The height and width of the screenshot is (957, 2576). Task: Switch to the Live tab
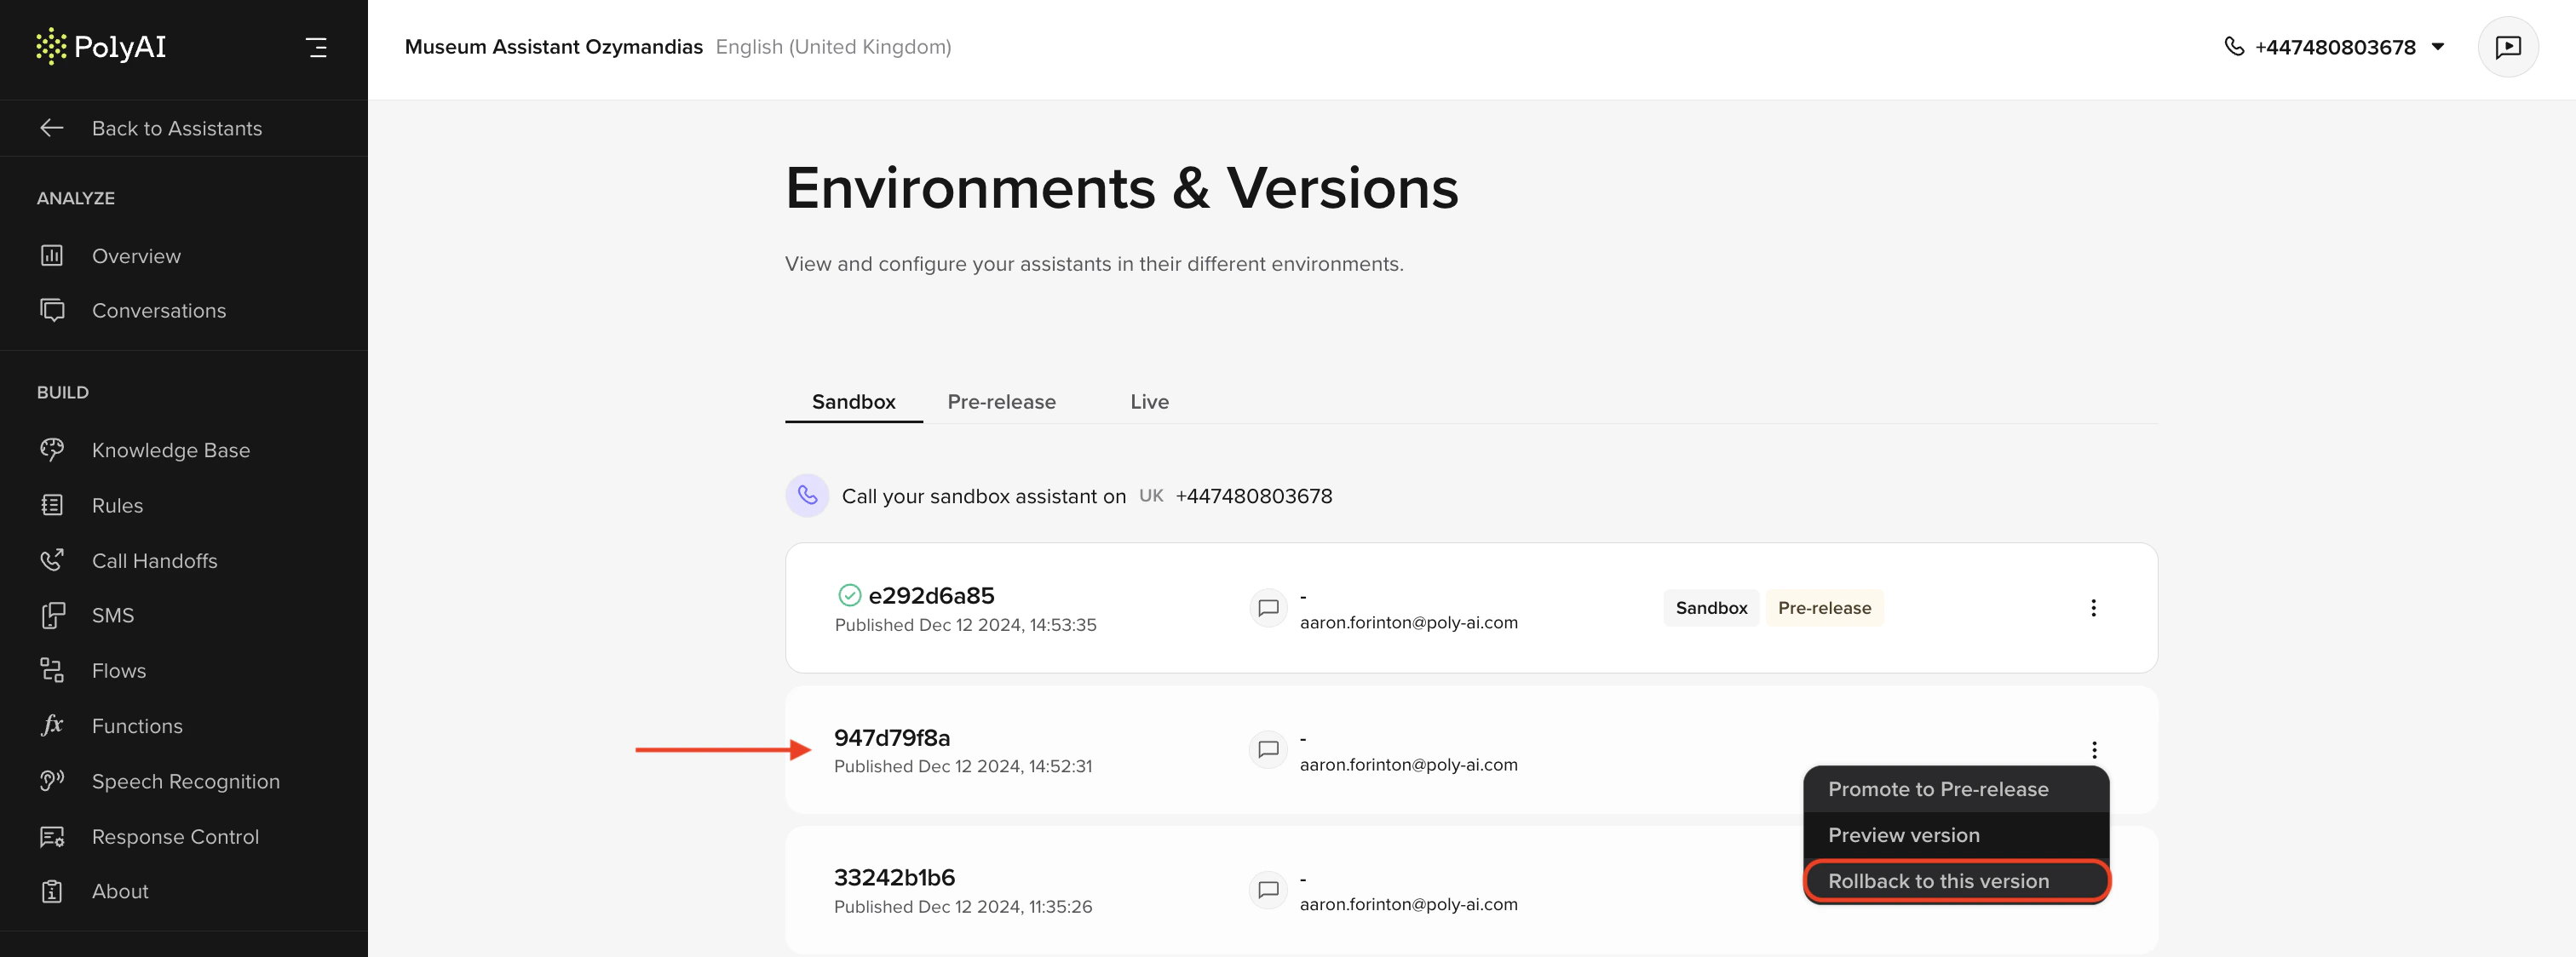click(1149, 402)
